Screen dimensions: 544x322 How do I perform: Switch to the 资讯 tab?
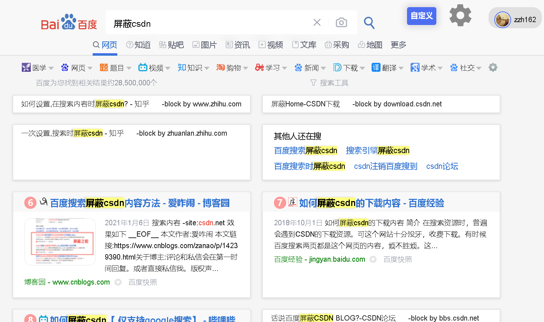point(238,45)
